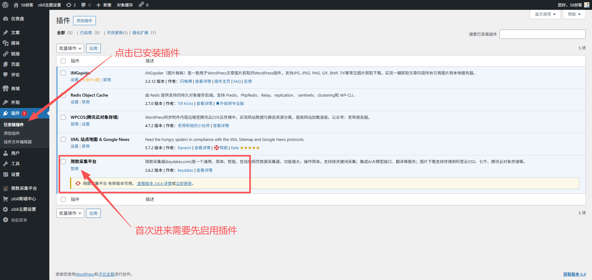Check the 简数采集平台 plugin checkbox

tap(63, 161)
